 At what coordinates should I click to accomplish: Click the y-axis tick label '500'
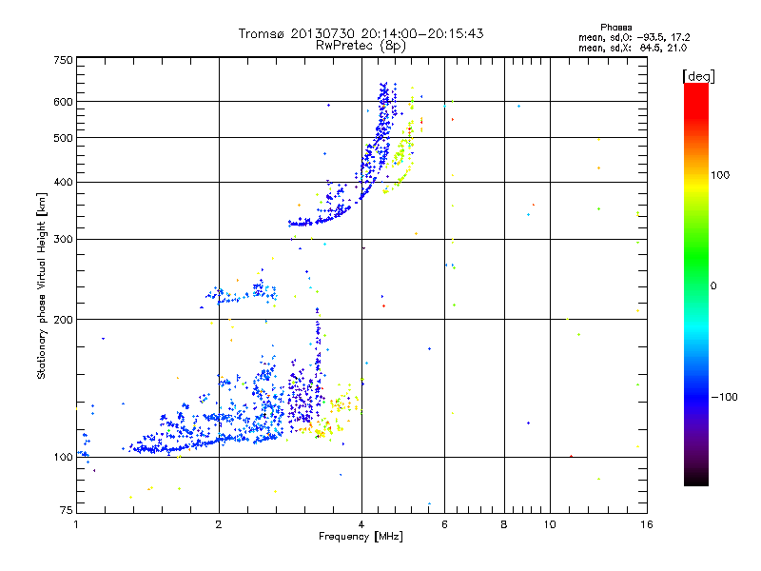(x=63, y=138)
